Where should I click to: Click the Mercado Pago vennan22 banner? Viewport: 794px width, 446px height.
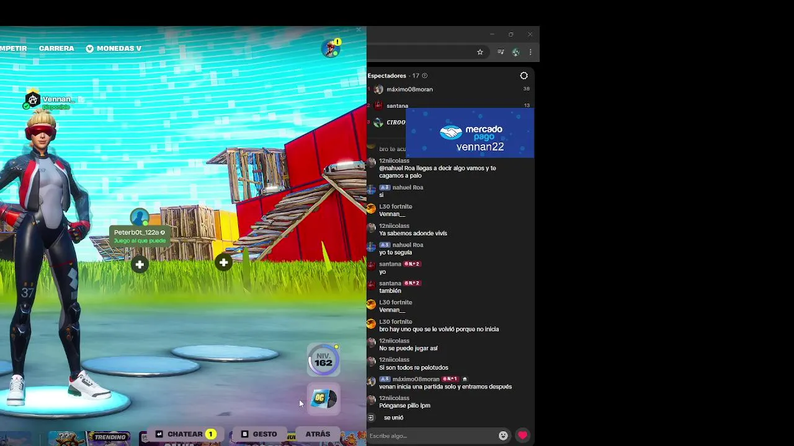tap(470, 133)
